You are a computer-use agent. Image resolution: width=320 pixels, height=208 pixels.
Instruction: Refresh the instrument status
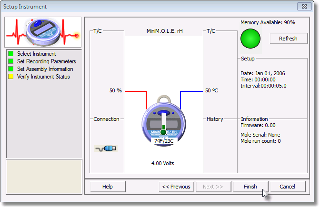point(289,39)
